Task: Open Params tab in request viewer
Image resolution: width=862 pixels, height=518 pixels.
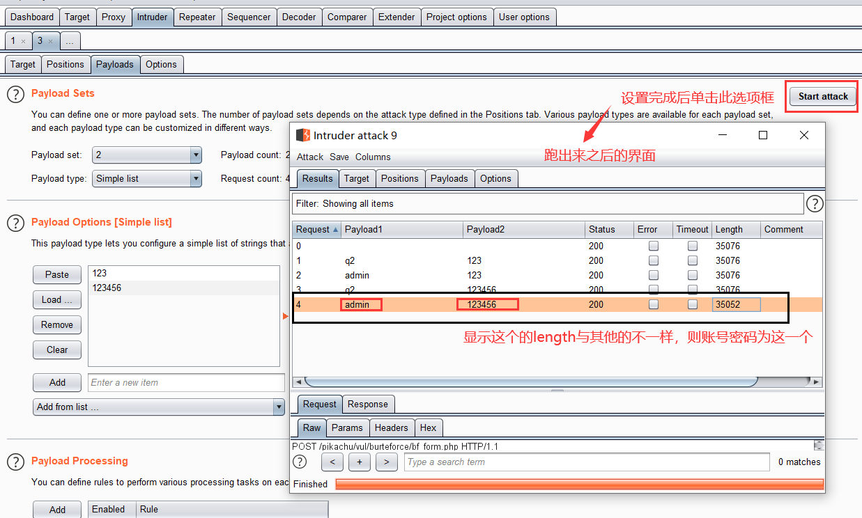Action: point(347,427)
